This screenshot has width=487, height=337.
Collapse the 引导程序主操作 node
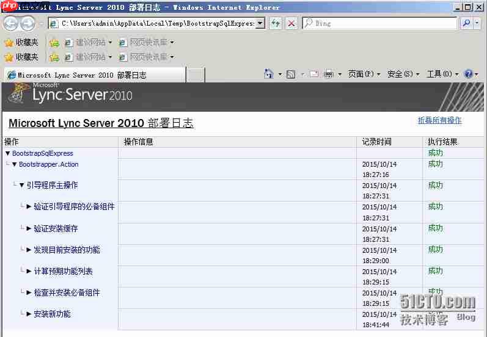coord(21,186)
